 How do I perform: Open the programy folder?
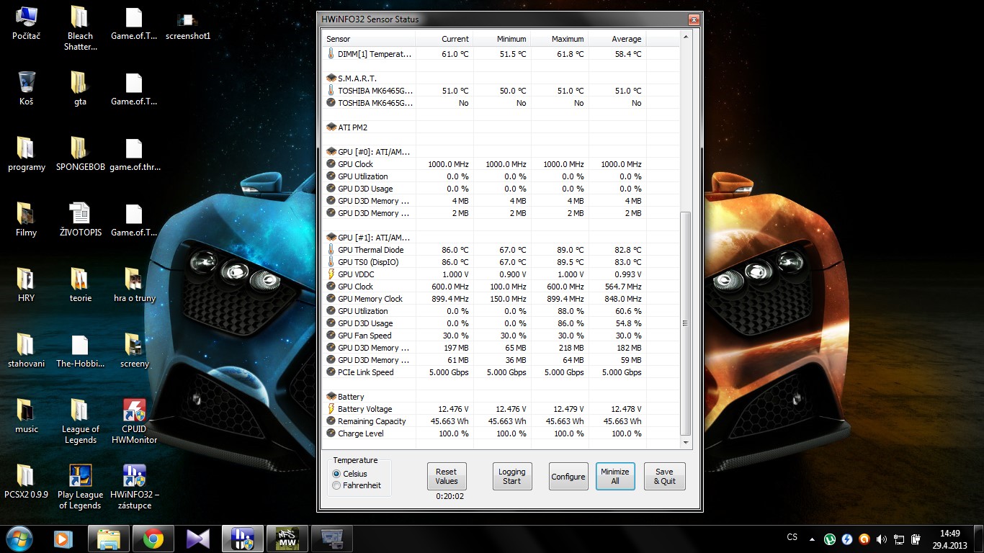coord(26,155)
